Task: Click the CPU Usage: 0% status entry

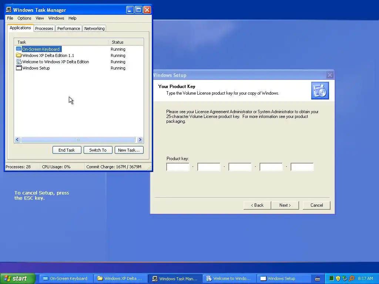Action: pos(62,167)
